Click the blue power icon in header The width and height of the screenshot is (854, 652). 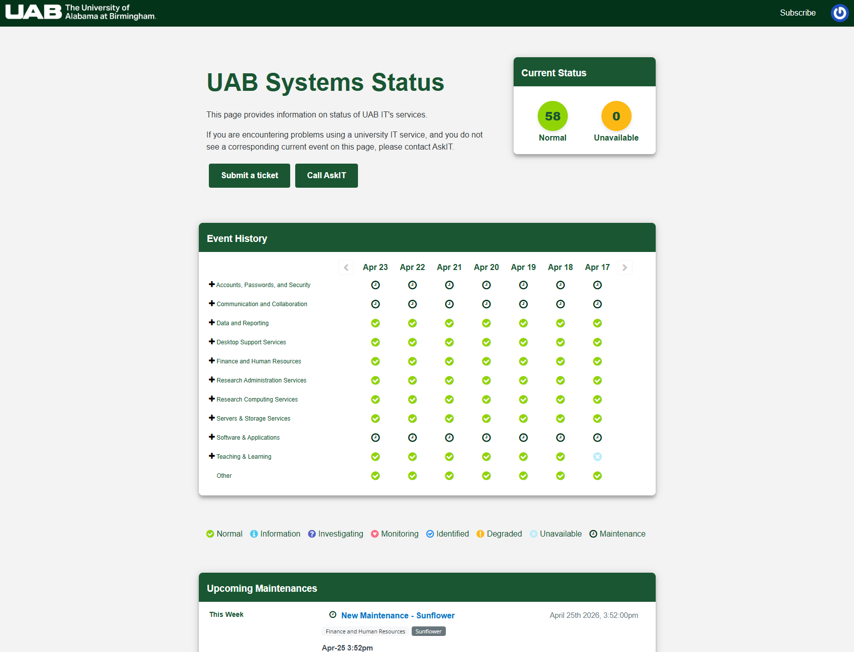pyautogui.click(x=839, y=13)
